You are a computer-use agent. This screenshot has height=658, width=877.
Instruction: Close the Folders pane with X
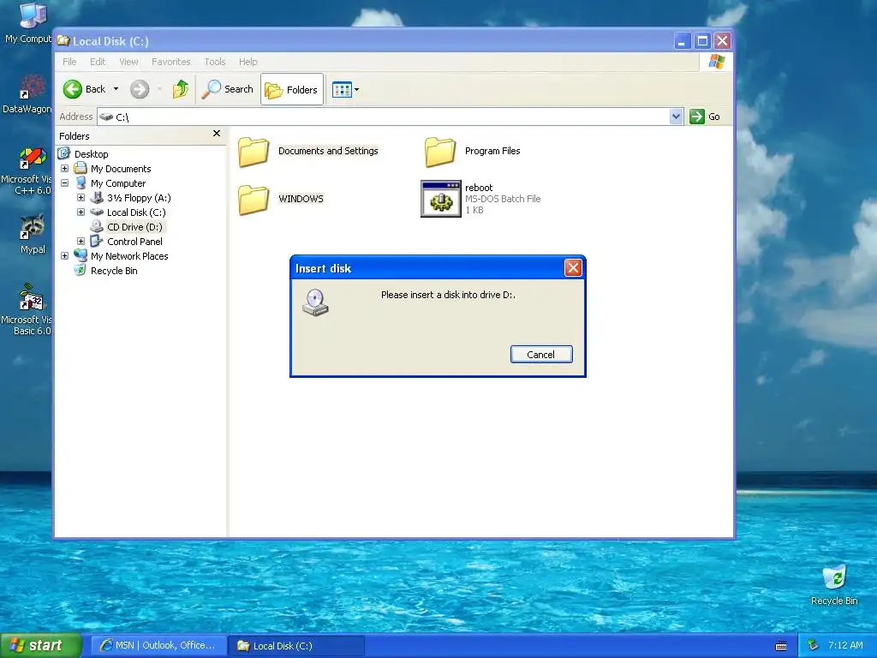(x=217, y=134)
